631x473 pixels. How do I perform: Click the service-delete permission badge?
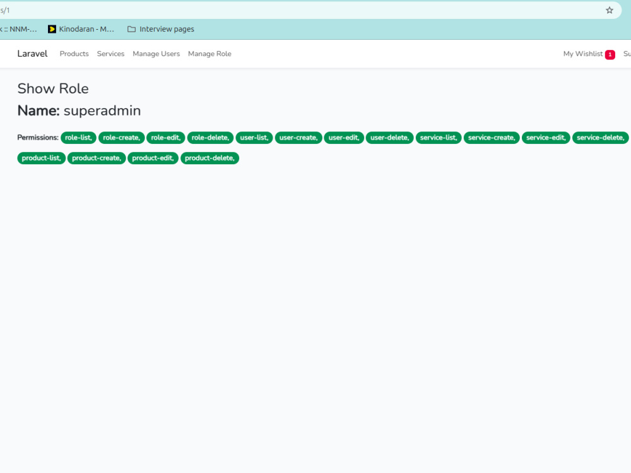pos(601,138)
